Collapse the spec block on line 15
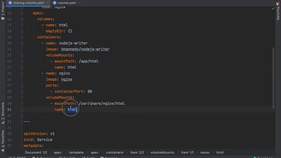The image size is (281, 158). 22,13
